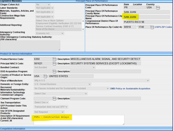Open OMB Policy on Sustainable Acquisition link
This screenshot has width=174, height=131.
pyautogui.click(x=130, y=89)
